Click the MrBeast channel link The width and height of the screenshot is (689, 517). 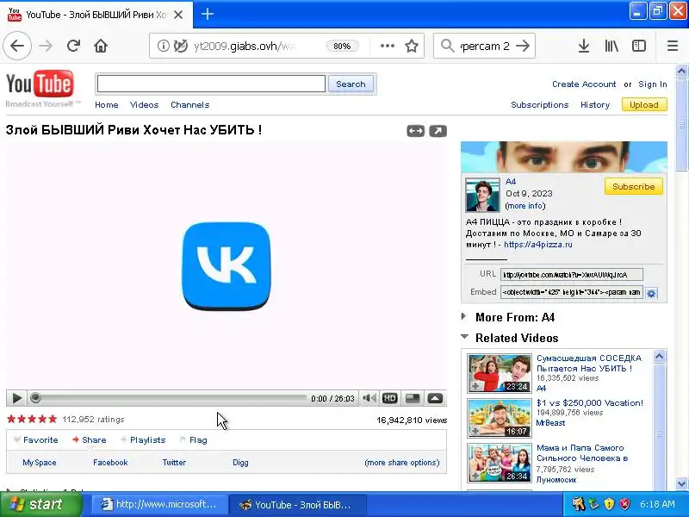click(550, 423)
